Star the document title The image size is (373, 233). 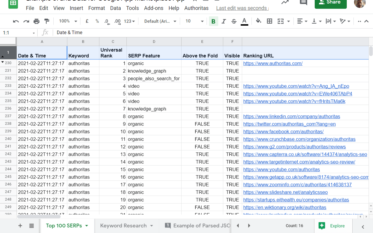(194, 1)
